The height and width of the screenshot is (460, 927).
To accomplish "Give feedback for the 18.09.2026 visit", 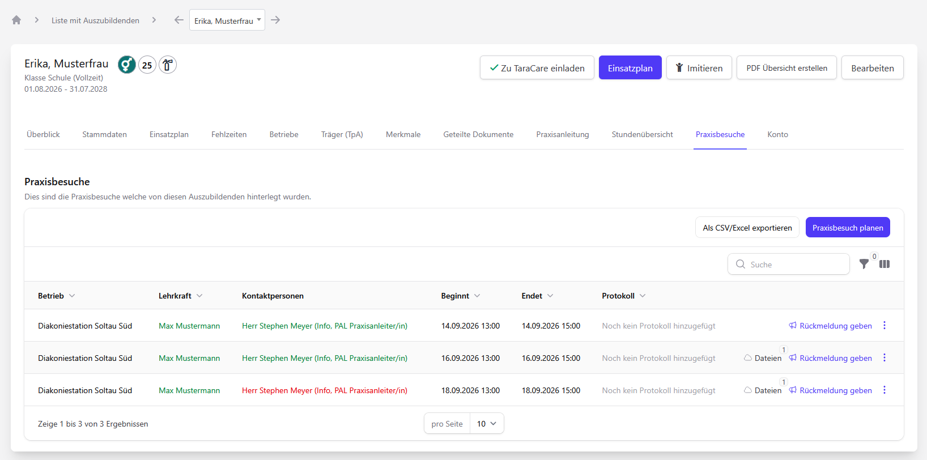I will (831, 390).
